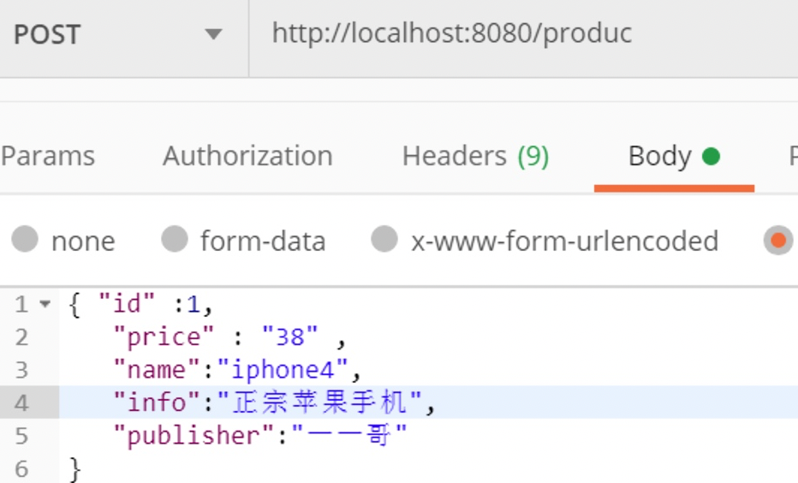Screen dimensions: 798x483
Task: Choose x-www-form-urlencoded body type
Action: (384, 239)
